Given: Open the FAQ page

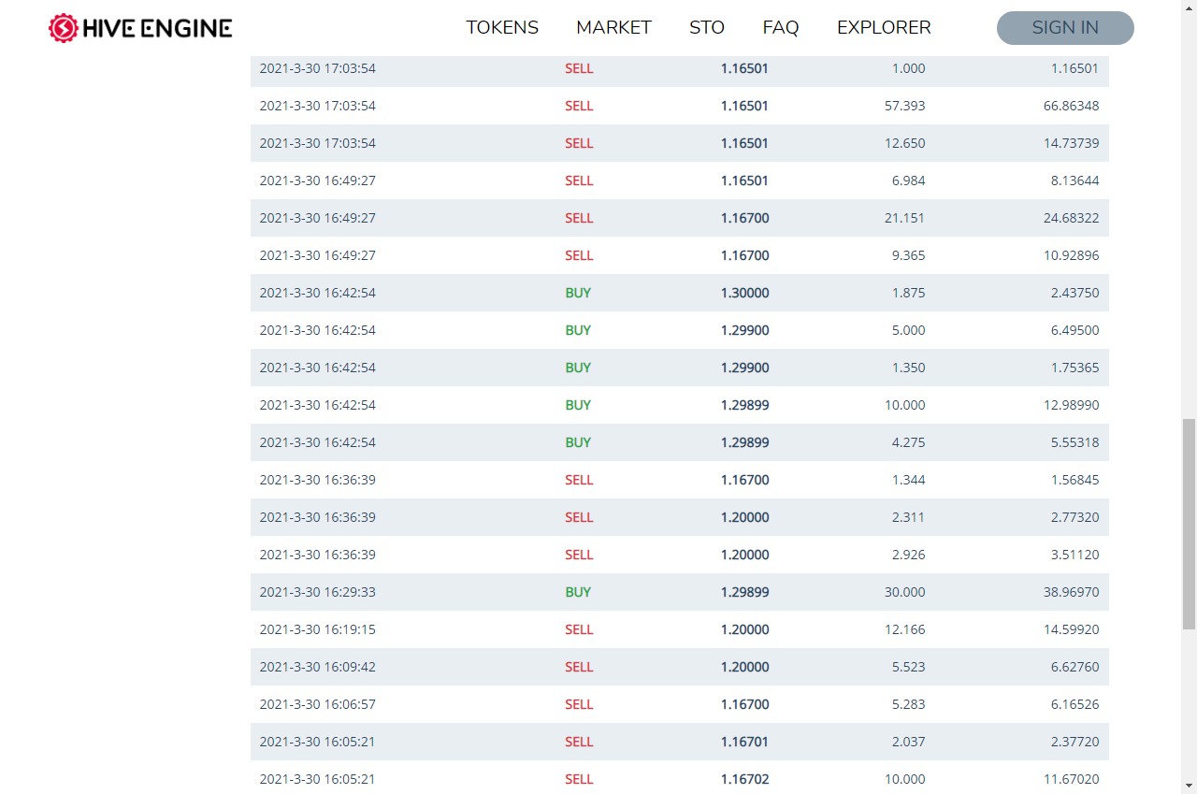Looking at the screenshot, I should (781, 28).
